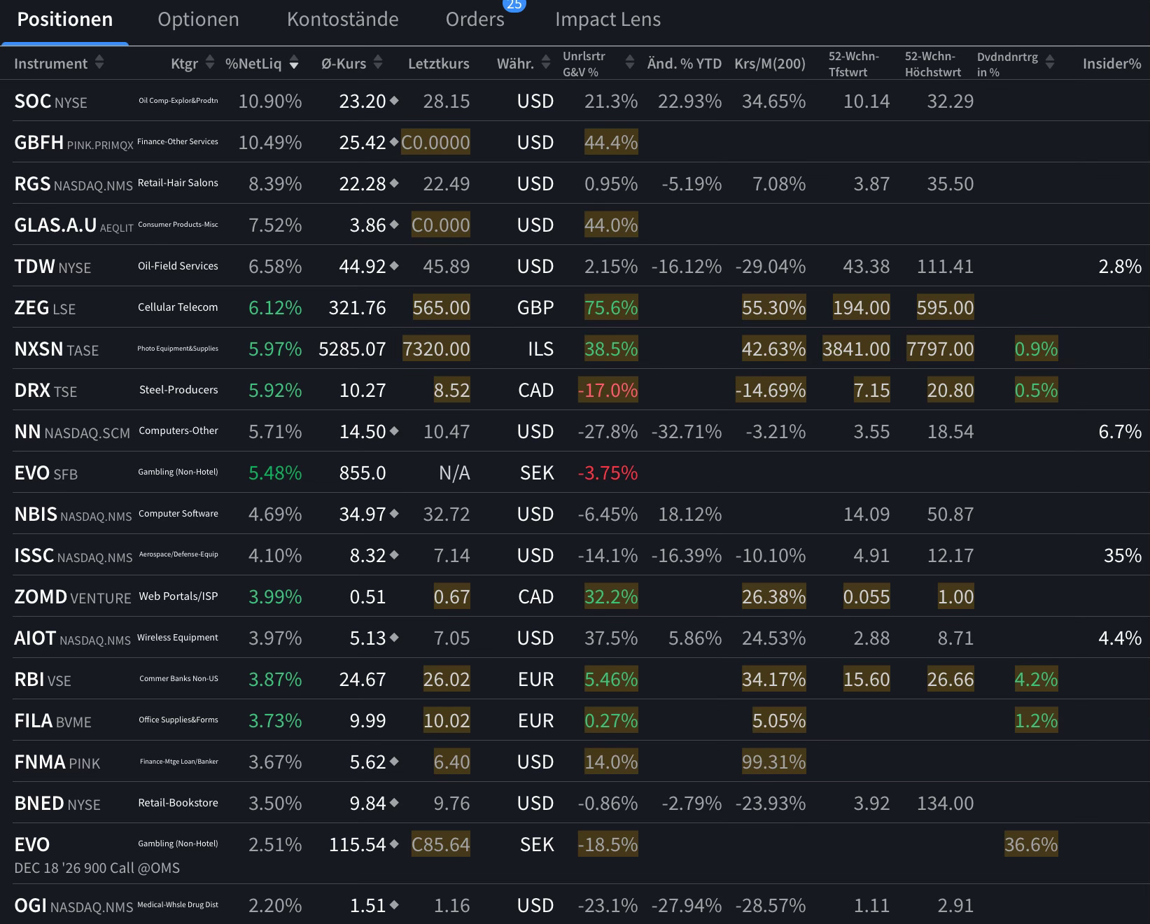Sort by Dvdndnrtrg in % arrows
The image size is (1150, 924).
pyautogui.click(x=1050, y=63)
